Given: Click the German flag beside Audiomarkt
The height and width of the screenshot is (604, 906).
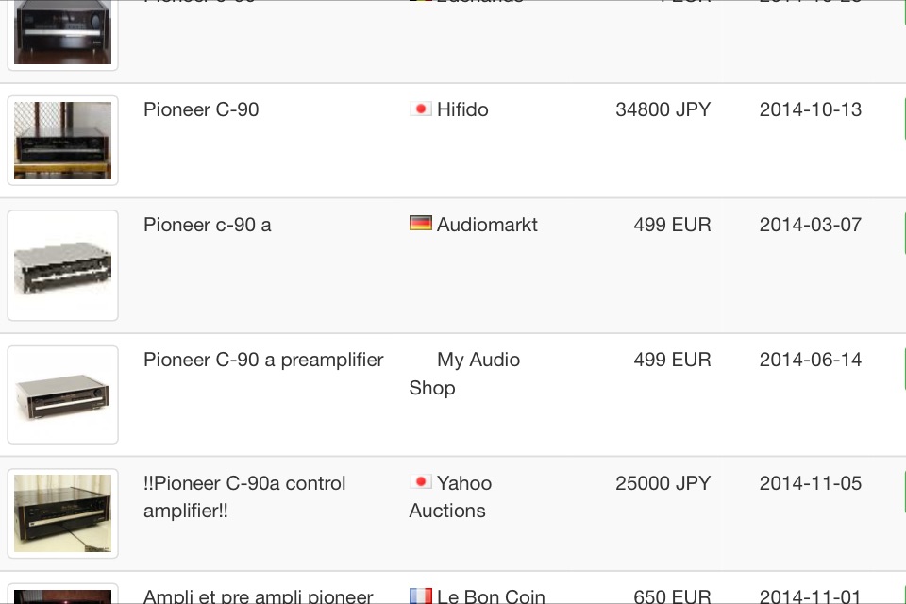Looking at the screenshot, I should pyautogui.click(x=421, y=223).
